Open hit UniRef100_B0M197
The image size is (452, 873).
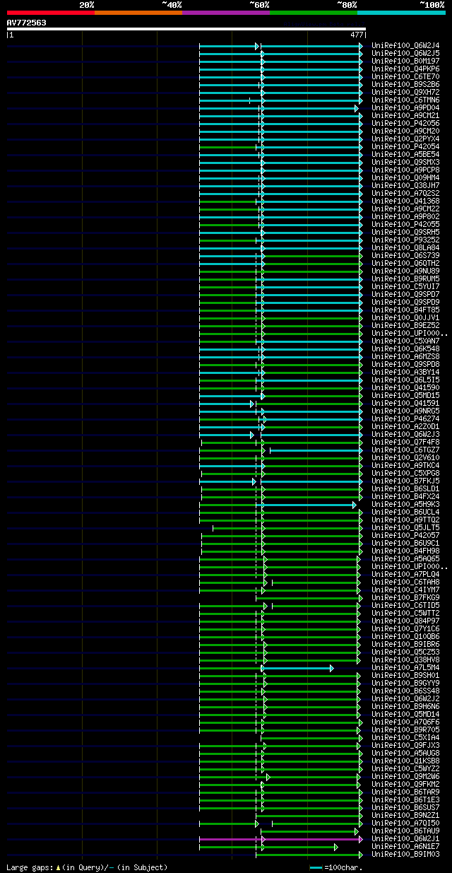[x=405, y=61]
